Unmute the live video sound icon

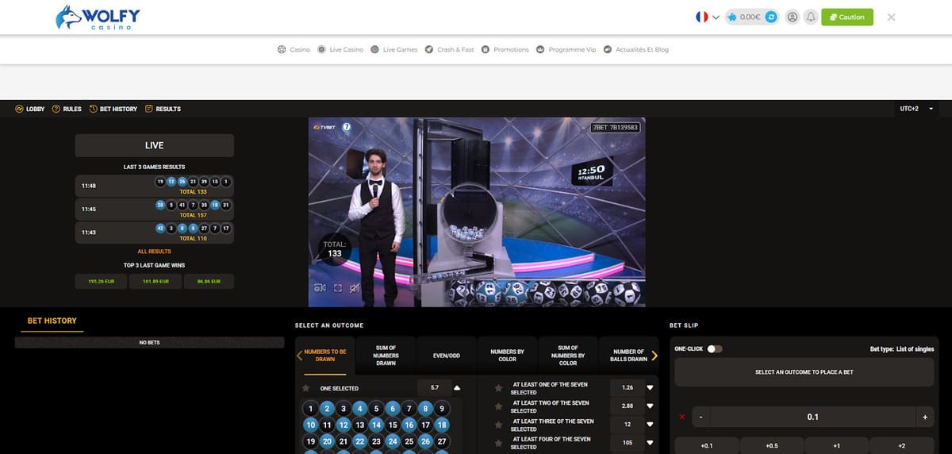tap(354, 288)
